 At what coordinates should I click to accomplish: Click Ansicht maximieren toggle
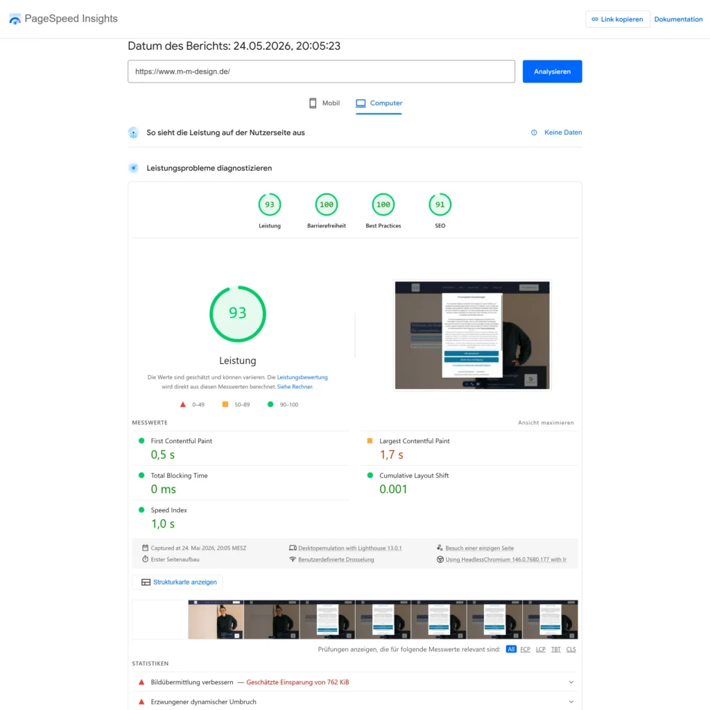click(x=546, y=422)
